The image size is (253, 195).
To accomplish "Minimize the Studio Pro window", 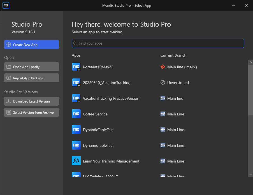I will point(233,5).
